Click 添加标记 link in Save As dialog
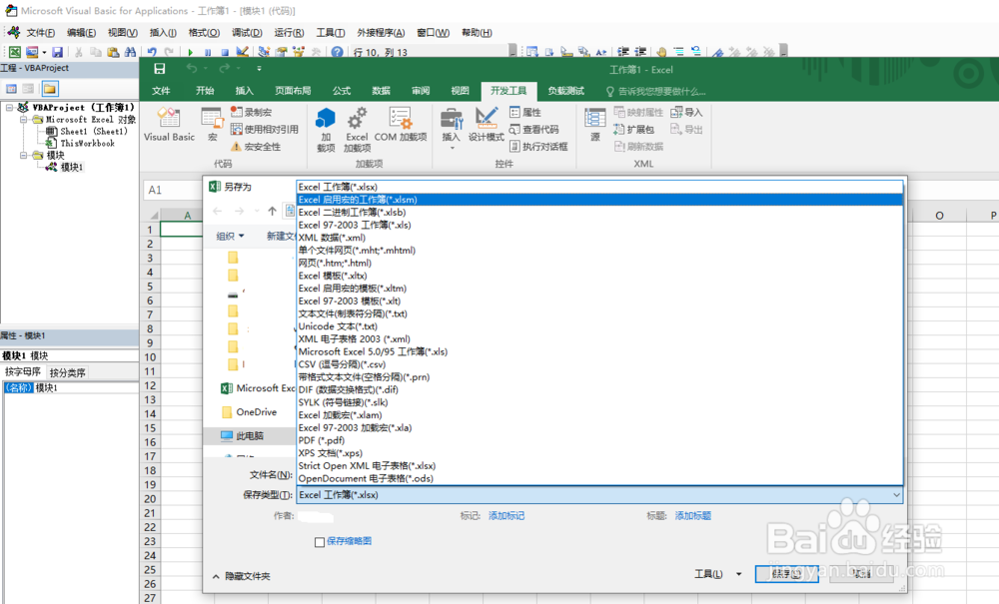 pos(506,515)
